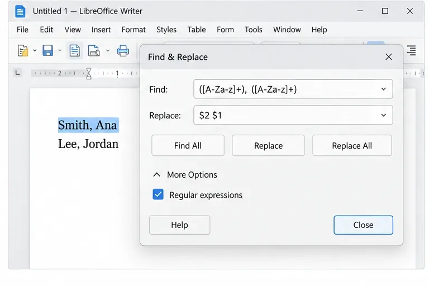The width and height of the screenshot is (429, 286).
Task: Click the Print Preview toolbar icon
Action: pyautogui.click(x=94, y=51)
